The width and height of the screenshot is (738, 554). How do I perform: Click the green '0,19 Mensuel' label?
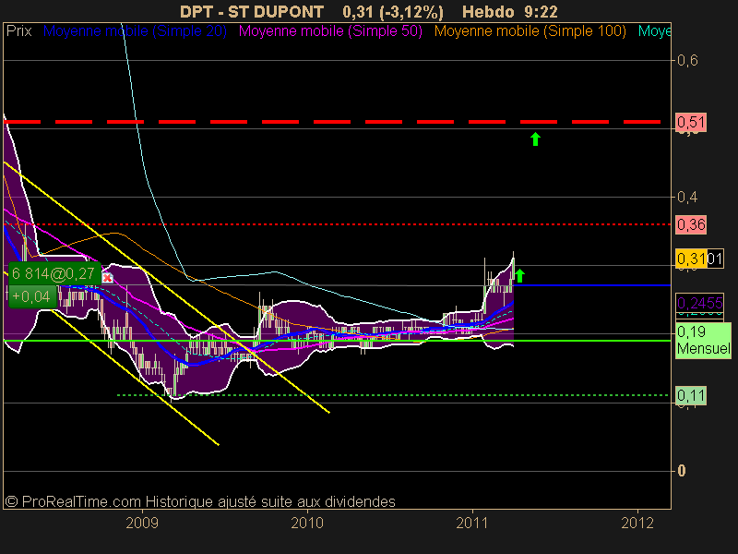pos(703,341)
